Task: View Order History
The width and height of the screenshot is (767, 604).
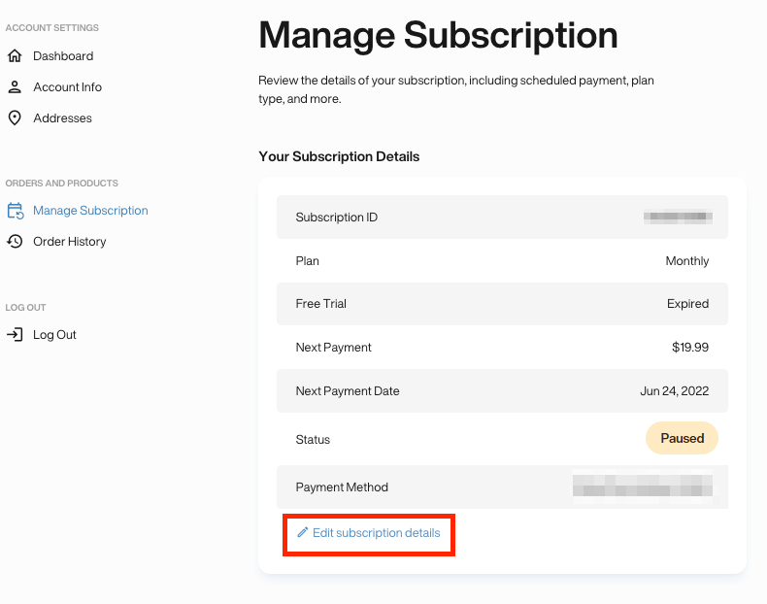Action: [x=70, y=242]
